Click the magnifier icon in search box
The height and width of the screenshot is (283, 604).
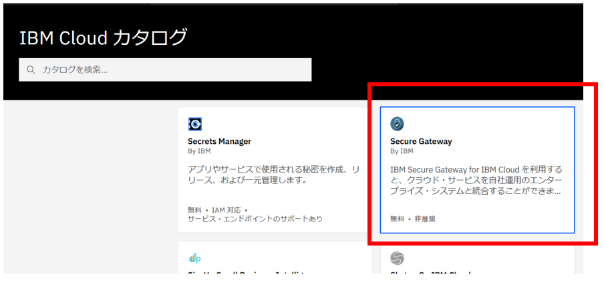pyautogui.click(x=31, y=70)
